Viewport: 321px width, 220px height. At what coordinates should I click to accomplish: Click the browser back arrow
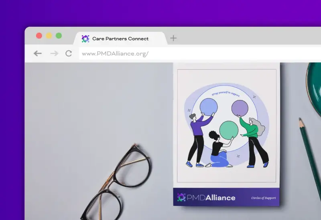pos(38,54)
